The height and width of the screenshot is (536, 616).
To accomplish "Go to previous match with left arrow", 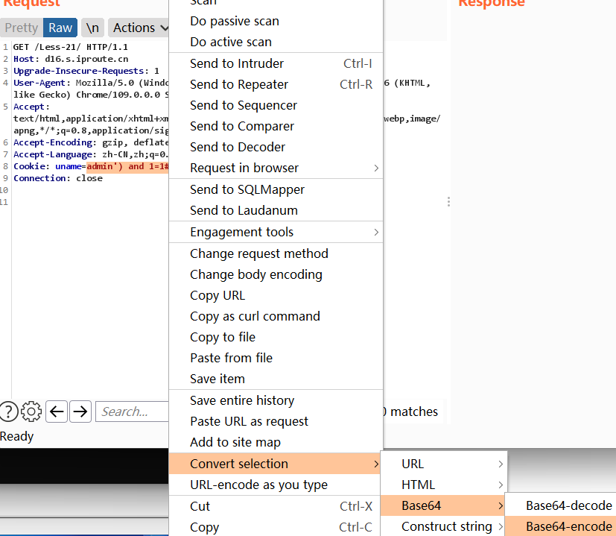I will tap(57, 412).
